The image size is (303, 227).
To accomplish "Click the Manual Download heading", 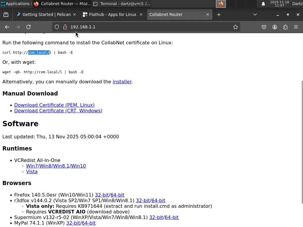I will [30, 93].
